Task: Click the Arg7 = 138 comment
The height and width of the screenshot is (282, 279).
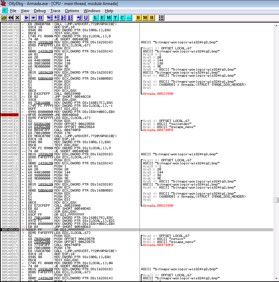Action: click(153, 63)
